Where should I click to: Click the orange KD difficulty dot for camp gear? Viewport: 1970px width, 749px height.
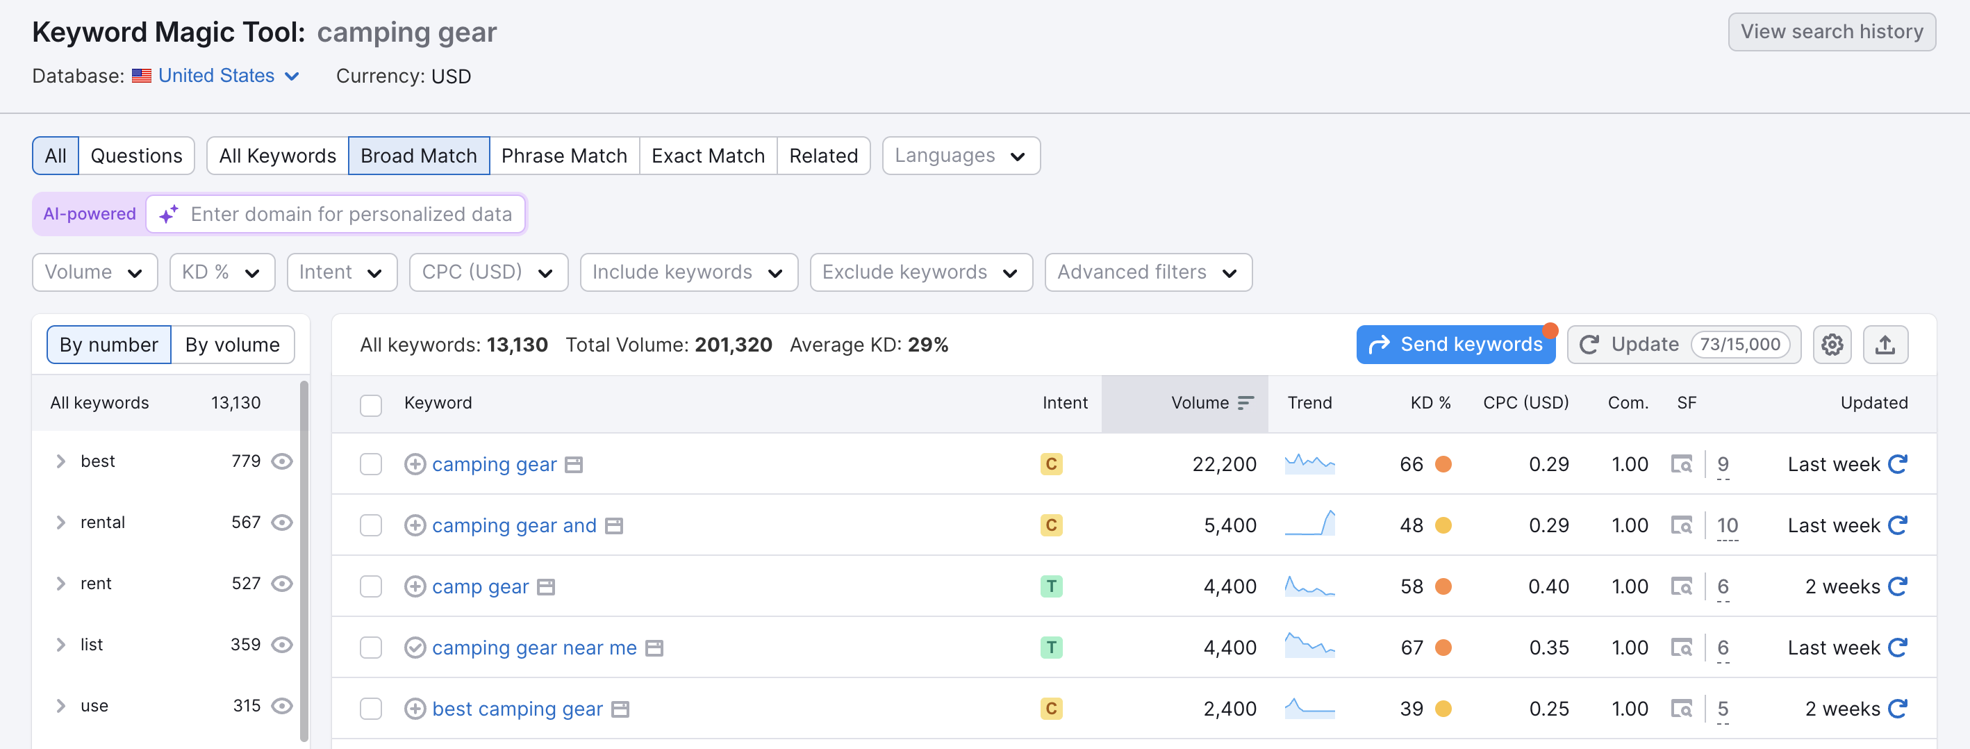(x=1444, y=586)
